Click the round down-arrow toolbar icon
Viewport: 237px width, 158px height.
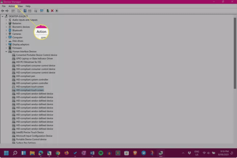(x=57, y=11)
